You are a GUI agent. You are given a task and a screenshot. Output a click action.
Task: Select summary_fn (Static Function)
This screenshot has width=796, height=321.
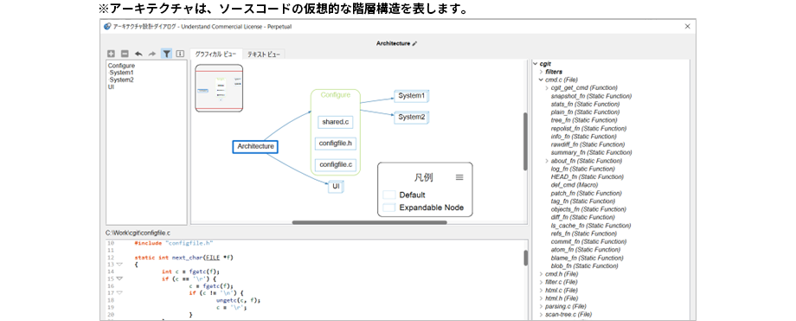click(591, 152)
